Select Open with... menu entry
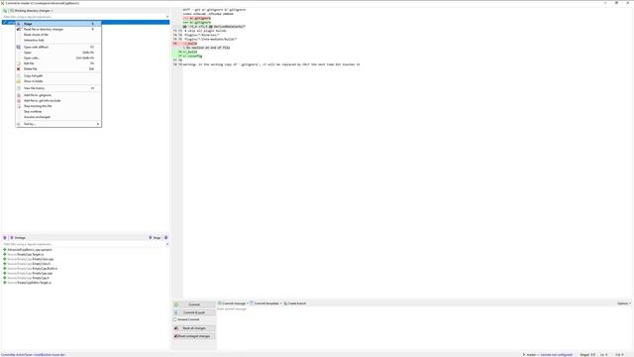 pyautogui.click(x=58, y=58)
